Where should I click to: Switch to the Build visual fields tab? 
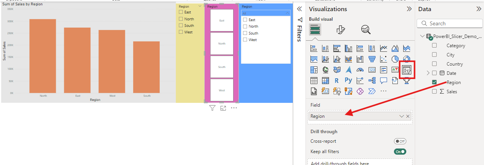315,30
